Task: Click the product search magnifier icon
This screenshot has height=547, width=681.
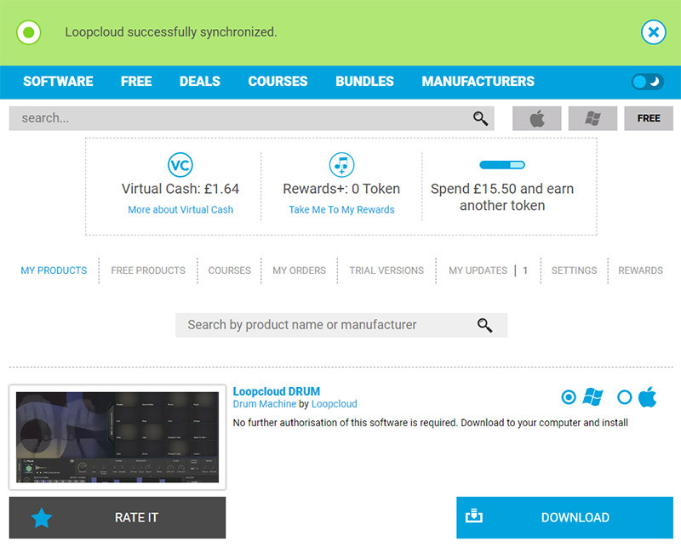Action: [484, 325]
